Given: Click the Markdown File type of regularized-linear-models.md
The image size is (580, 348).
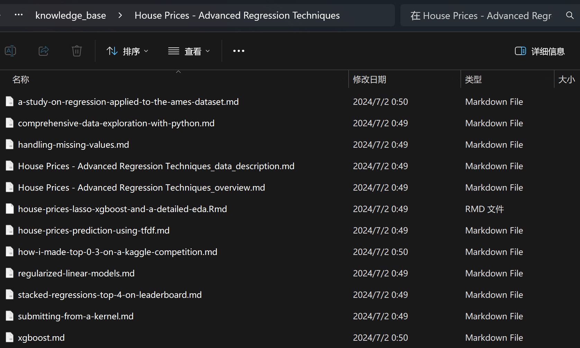Looking at the screenshot, I should point(494,273).
